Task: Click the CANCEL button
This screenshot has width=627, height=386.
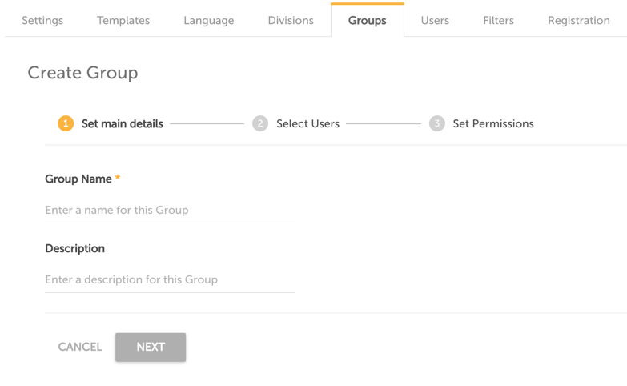Action: (80, 347)
